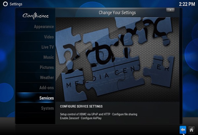This screenshot has width=198, height=135.
Task: Open Video settings
Action: coord(36,37)
